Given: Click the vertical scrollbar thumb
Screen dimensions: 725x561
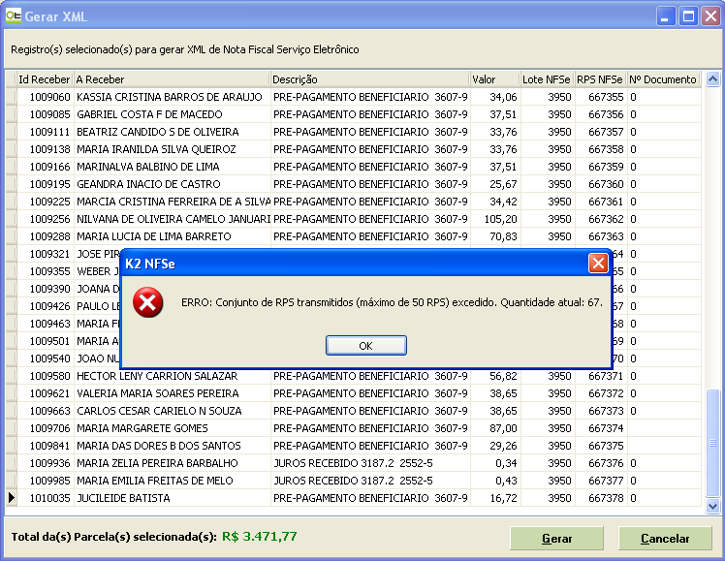Looking at the screenshot, I should click(712, 443).
